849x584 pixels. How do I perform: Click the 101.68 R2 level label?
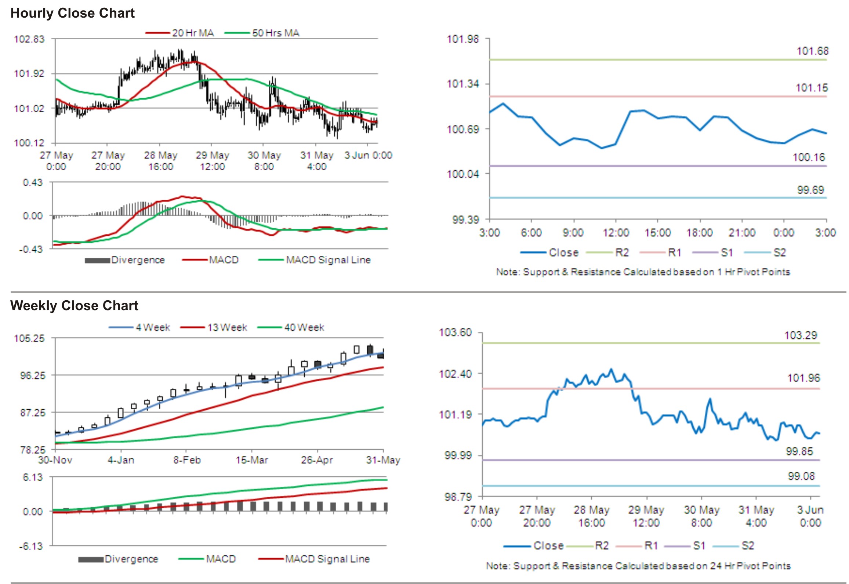pos(812,51)
